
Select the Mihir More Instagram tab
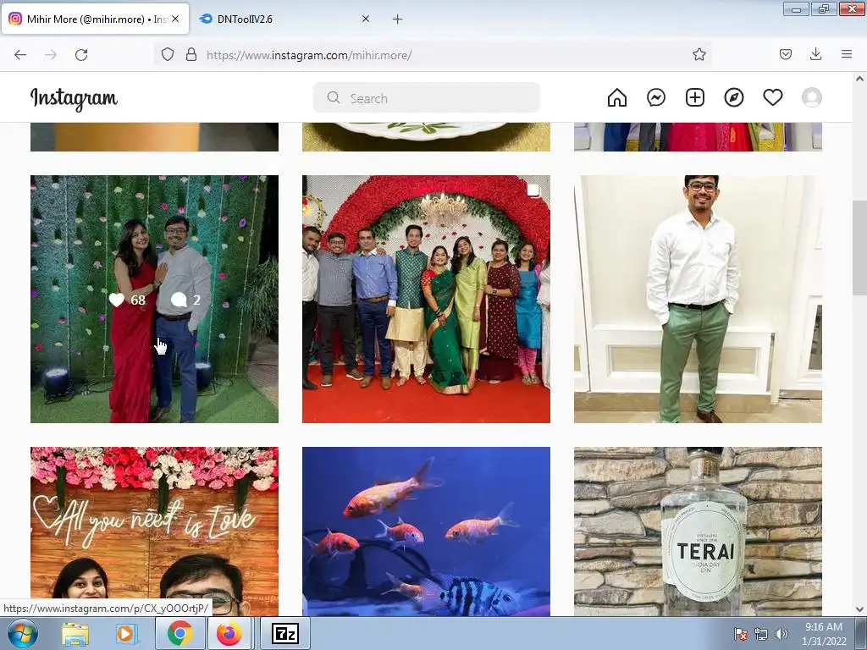[88, 19]
